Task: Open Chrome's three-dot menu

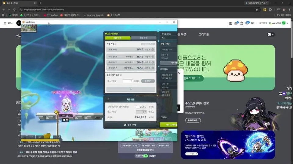Action: click(x=289, y=9)
